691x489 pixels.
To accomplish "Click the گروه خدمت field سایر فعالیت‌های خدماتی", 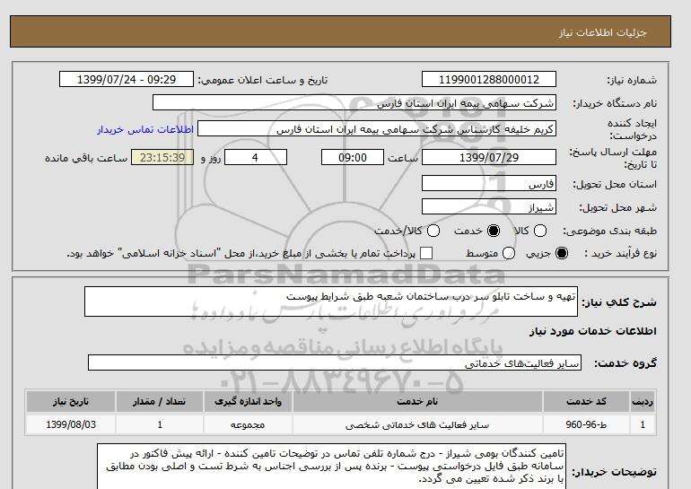I will tap(335, 362).
